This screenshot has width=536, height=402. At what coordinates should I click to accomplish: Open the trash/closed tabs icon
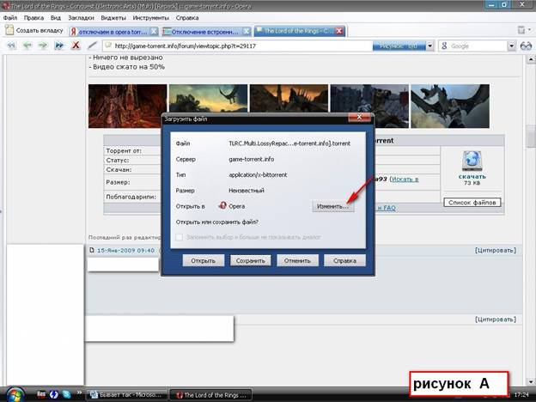(521, 30)
